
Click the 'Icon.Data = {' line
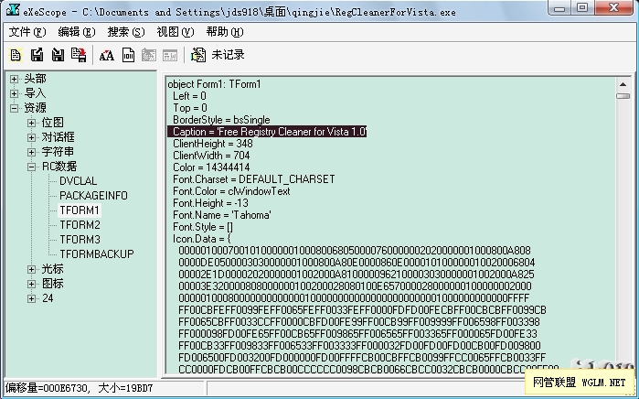pos(202,238)
